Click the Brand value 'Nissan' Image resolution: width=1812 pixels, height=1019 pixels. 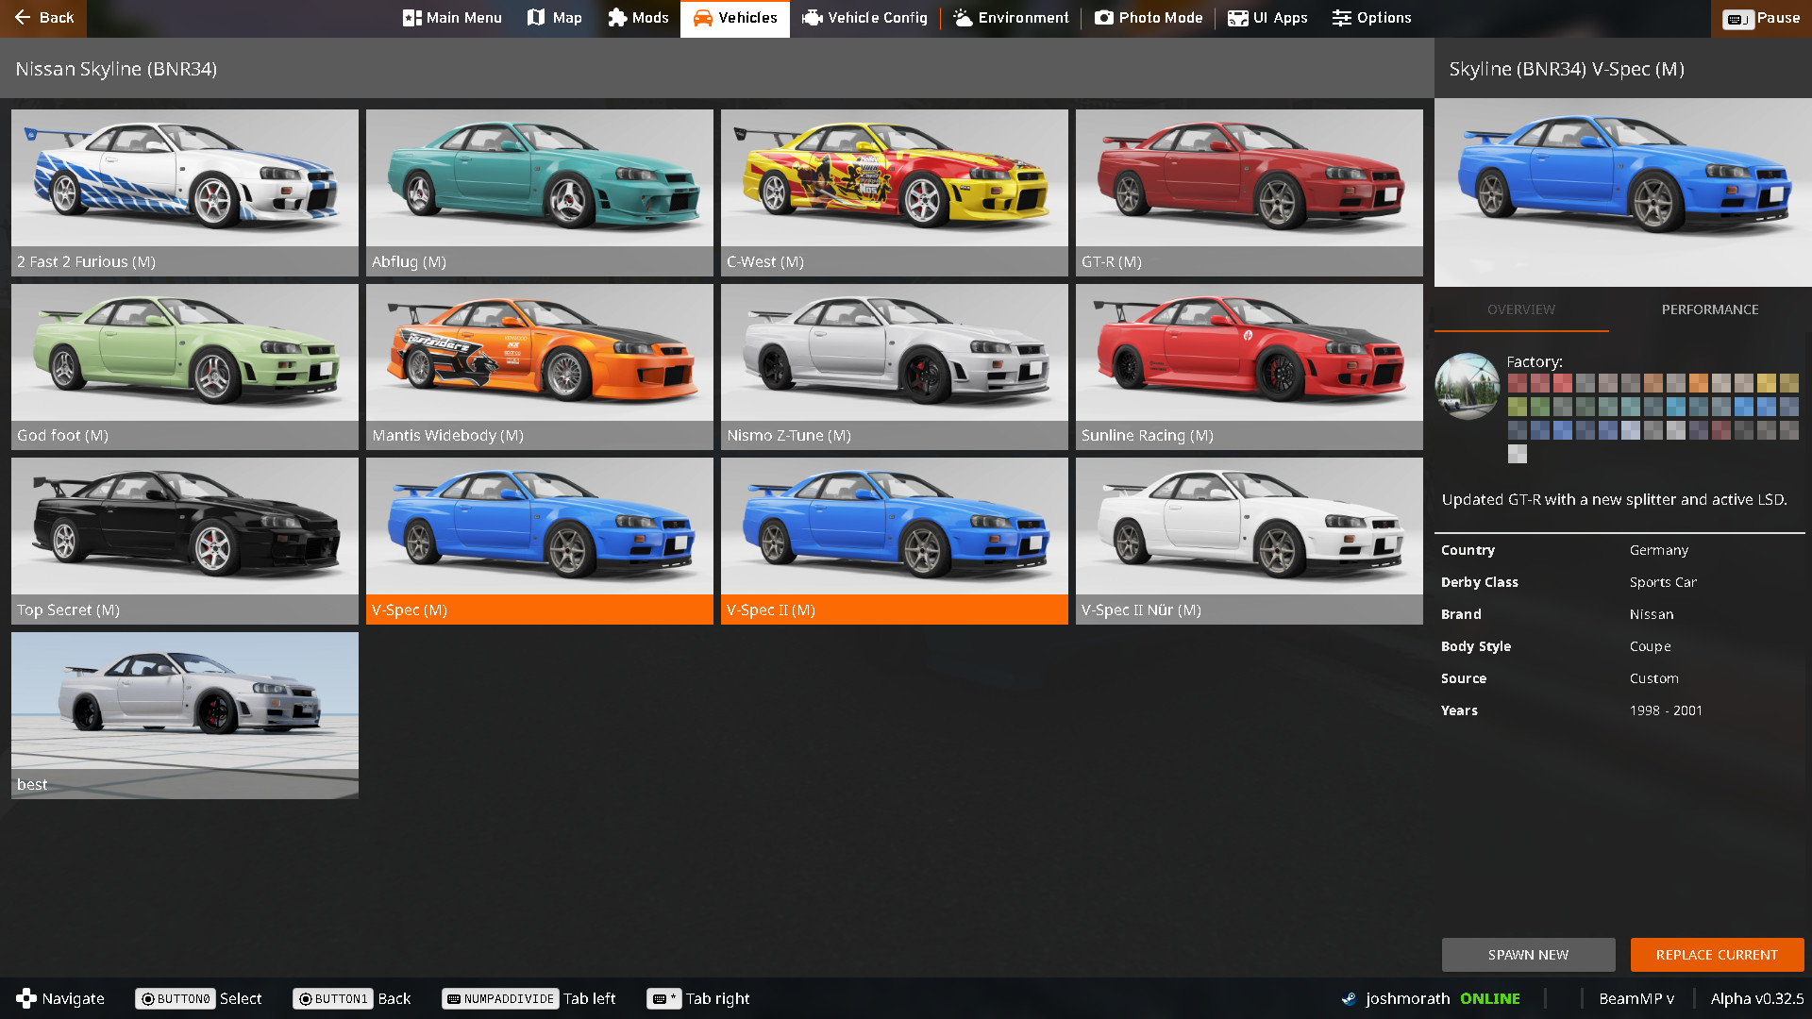pos(1652,614)
